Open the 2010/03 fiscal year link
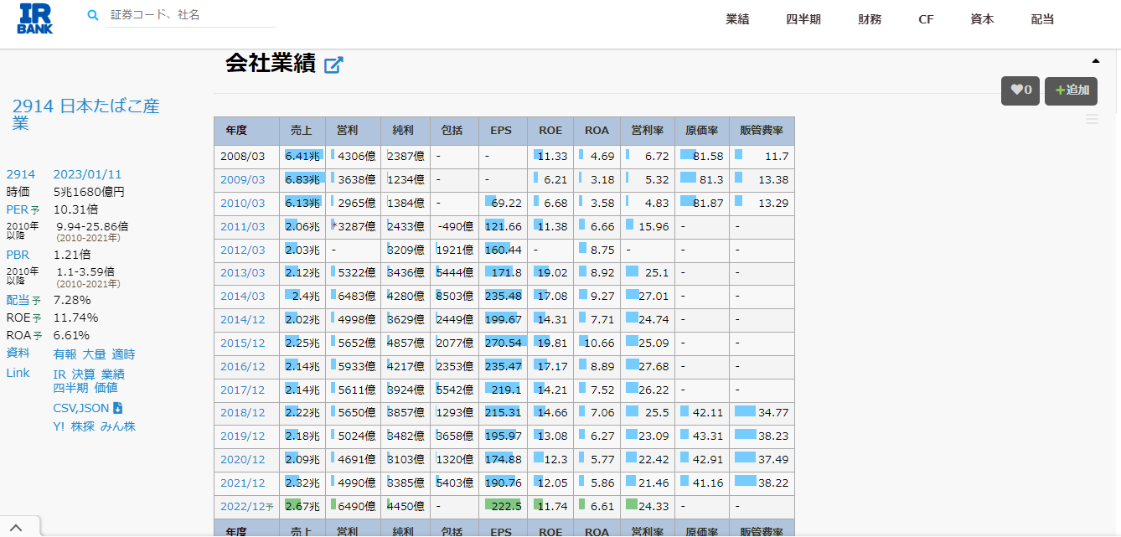Screen dimensions: 1121x537 [243, 204]
